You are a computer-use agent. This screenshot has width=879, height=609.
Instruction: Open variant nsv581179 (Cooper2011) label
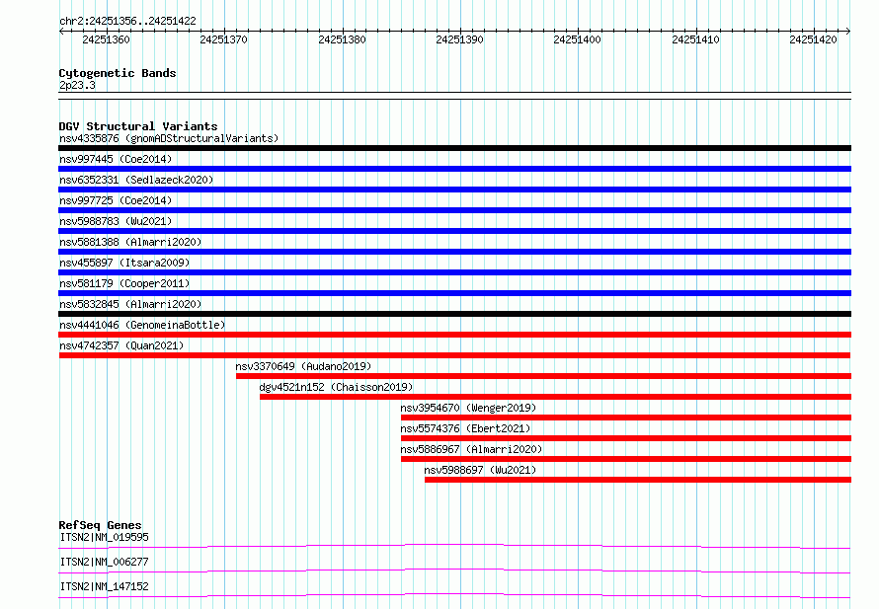click(124, 283)
